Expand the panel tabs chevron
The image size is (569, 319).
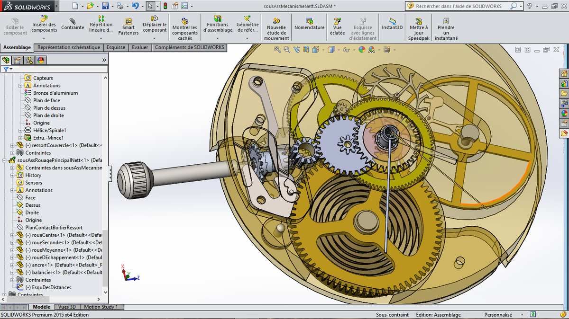point(104,60)
